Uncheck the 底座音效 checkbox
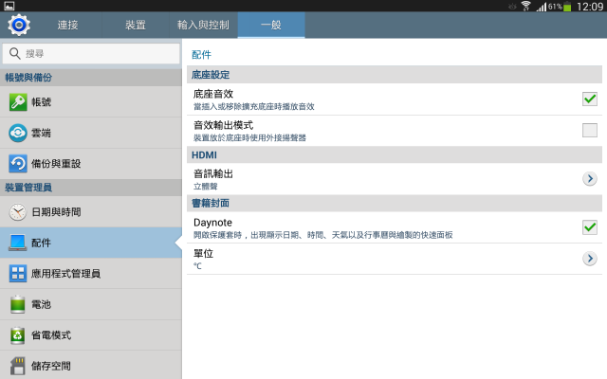The width and height of the screenshot is (607, 379). coord(590,99)
